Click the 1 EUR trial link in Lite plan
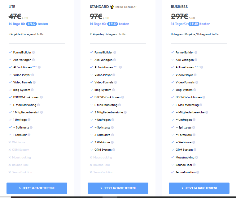236x198 pixels. pos(28,24)
